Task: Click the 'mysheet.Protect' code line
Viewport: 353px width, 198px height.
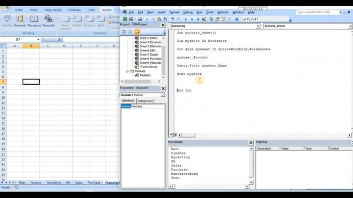Action: tap(192, 57)
